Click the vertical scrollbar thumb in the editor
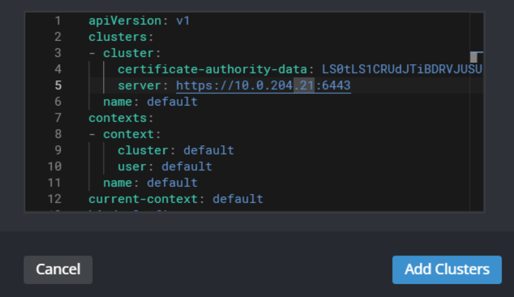514x297 pixels. click(x=474, y=57)
